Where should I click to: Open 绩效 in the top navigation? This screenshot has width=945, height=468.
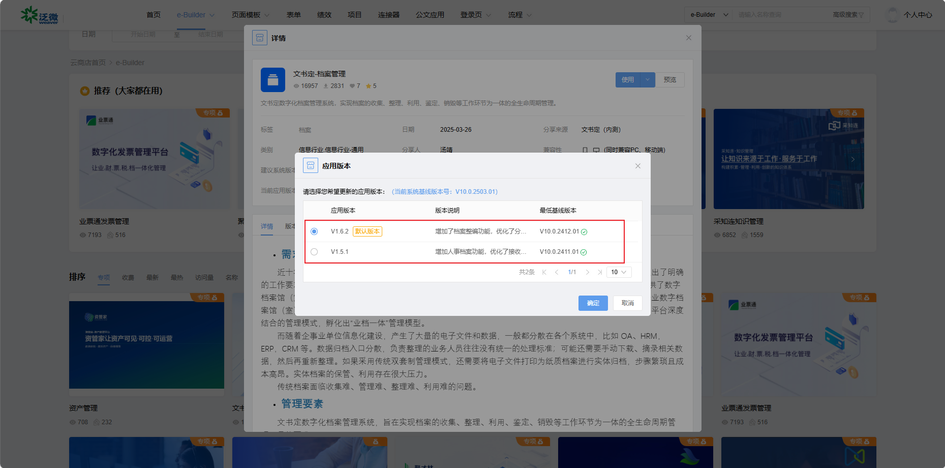[x=324, y=15]
